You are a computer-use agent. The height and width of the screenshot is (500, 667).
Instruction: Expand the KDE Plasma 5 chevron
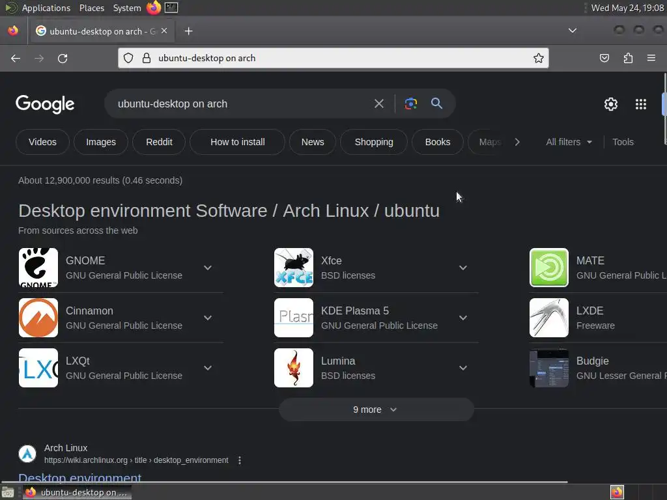click(x=463, y=318)
